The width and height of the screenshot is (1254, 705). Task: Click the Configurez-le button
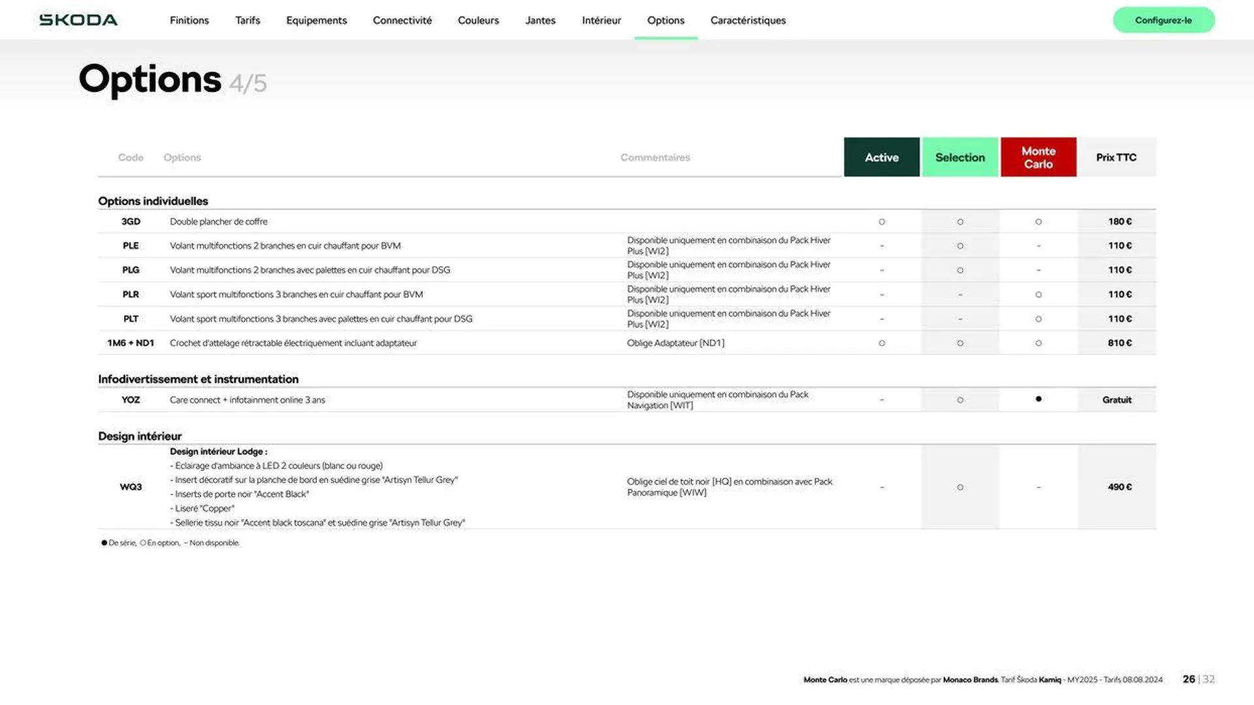tap(1164, 20)
